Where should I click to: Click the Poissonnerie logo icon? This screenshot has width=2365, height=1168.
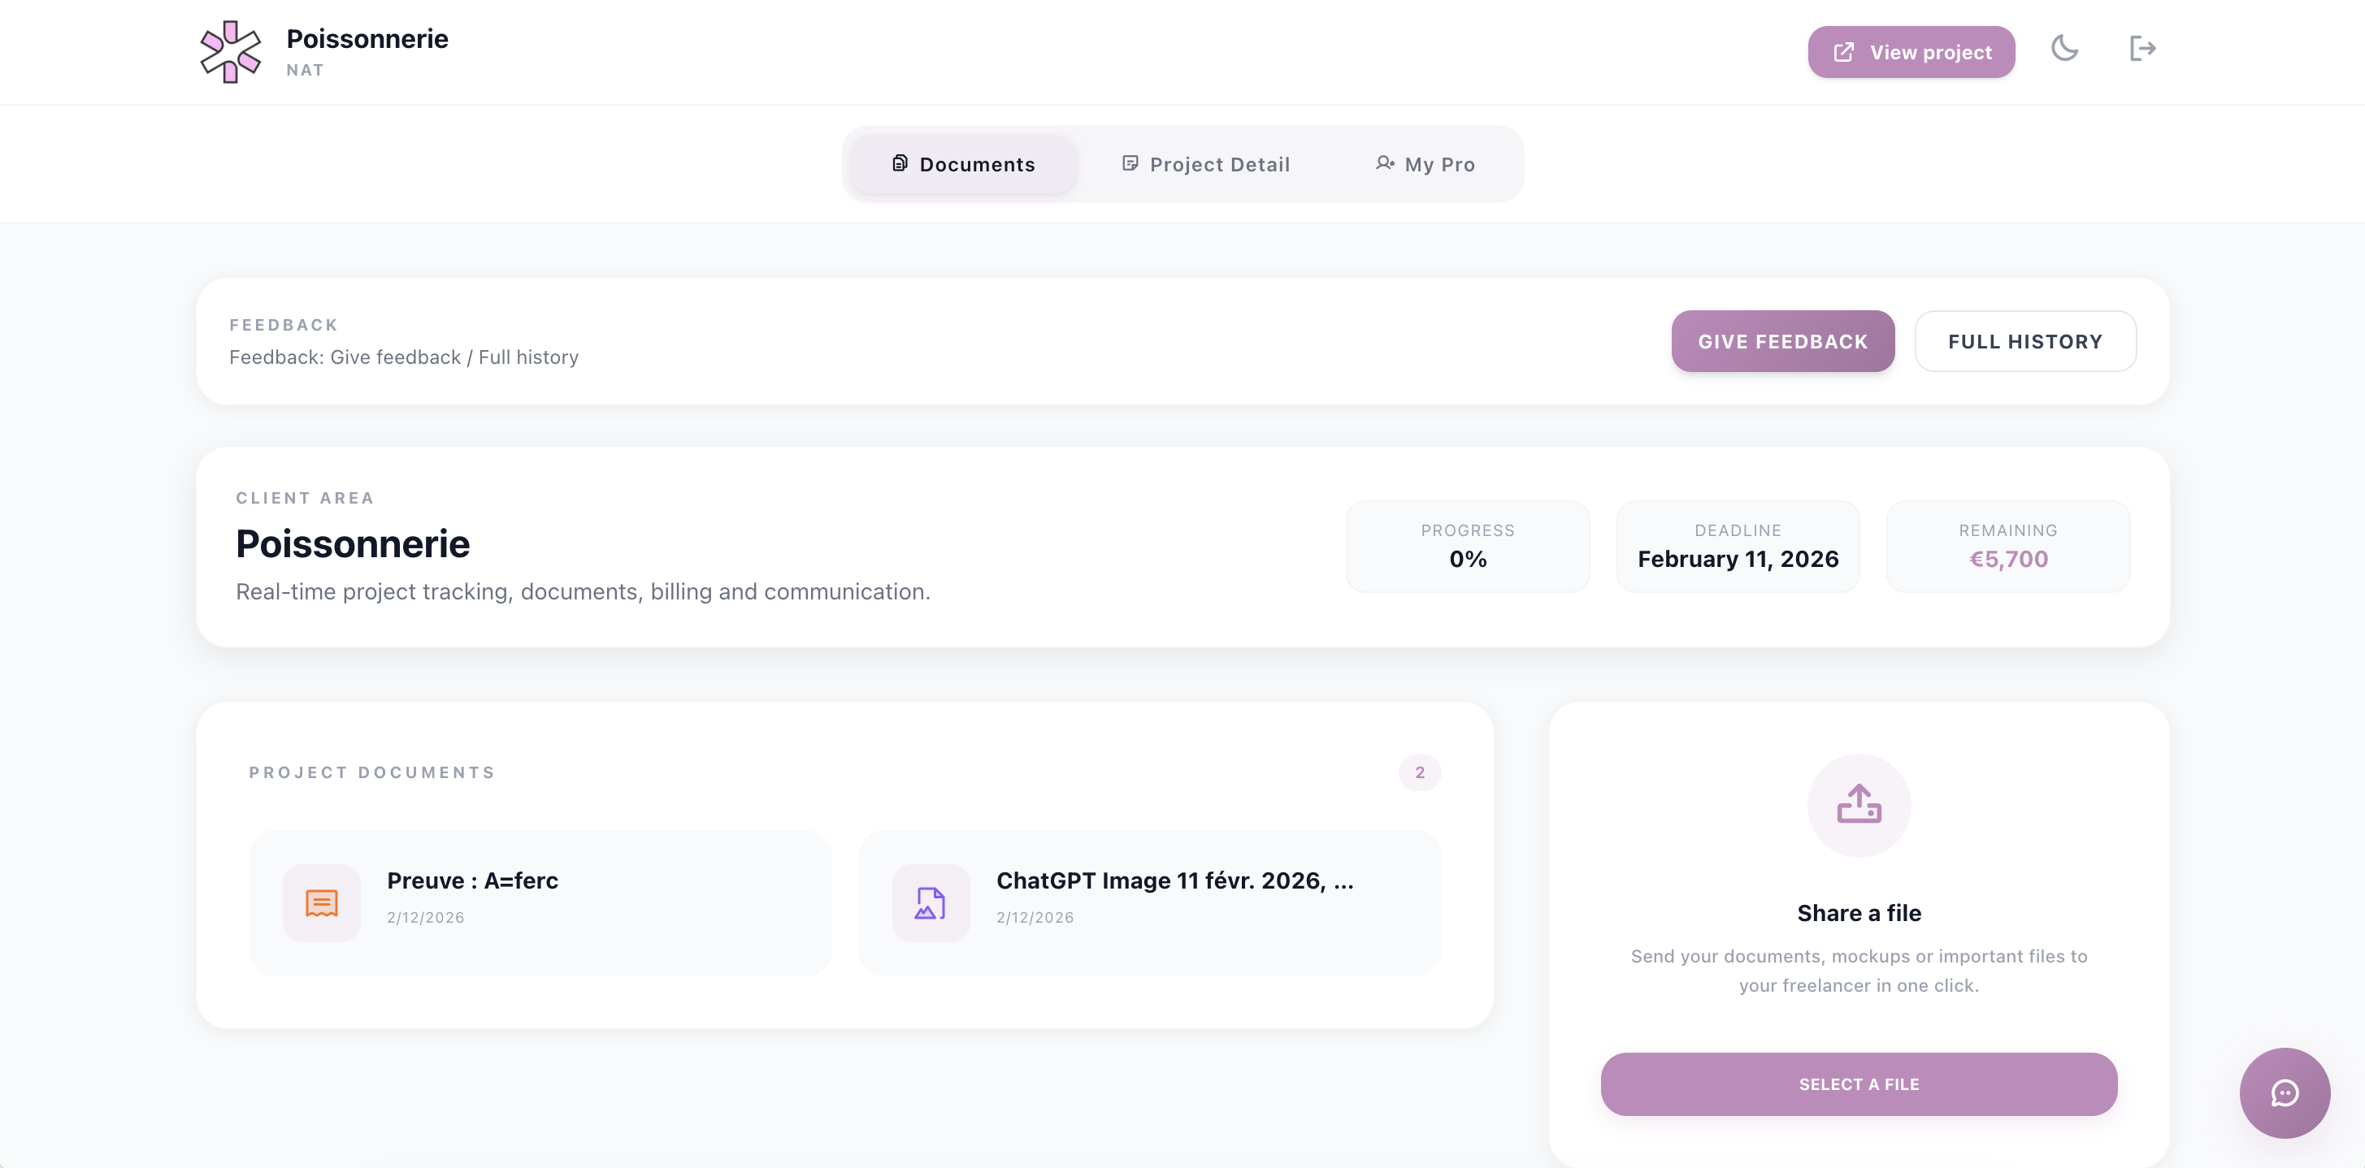[x=232, y=51]
